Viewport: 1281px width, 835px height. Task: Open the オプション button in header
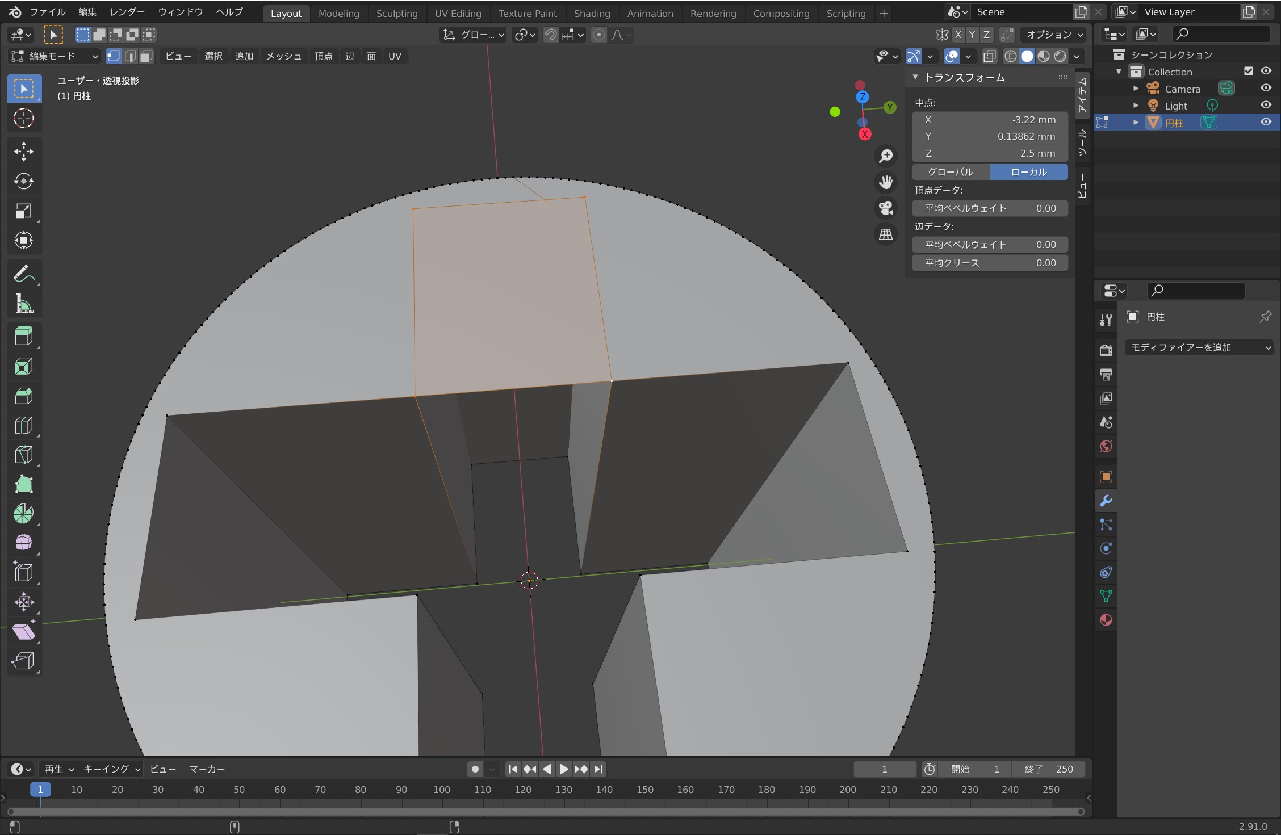click(1054, 35)
